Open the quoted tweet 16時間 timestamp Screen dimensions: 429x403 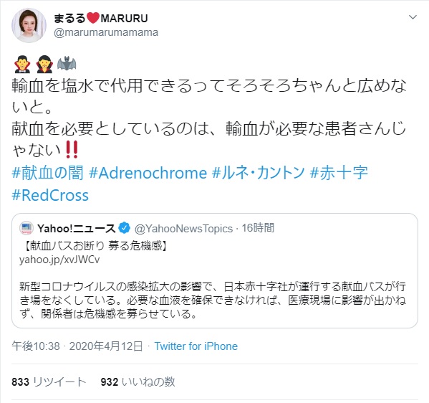tap(258, 228)
